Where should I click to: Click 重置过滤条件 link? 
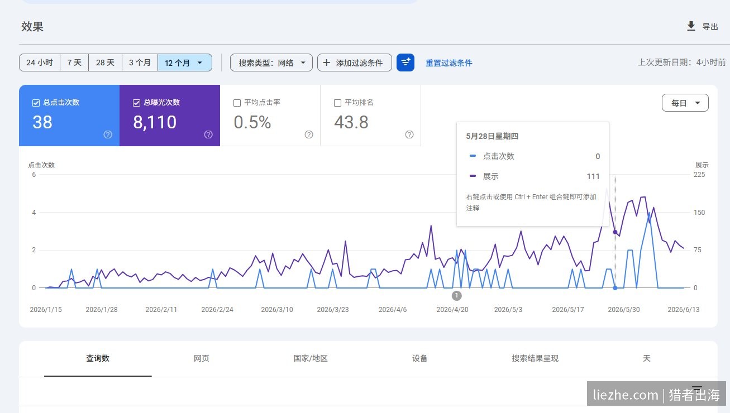[449, 63]
